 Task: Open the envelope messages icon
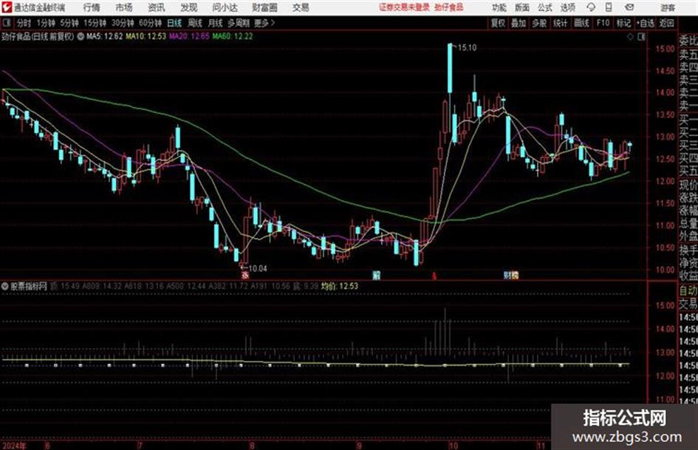(x=629, y=7)
